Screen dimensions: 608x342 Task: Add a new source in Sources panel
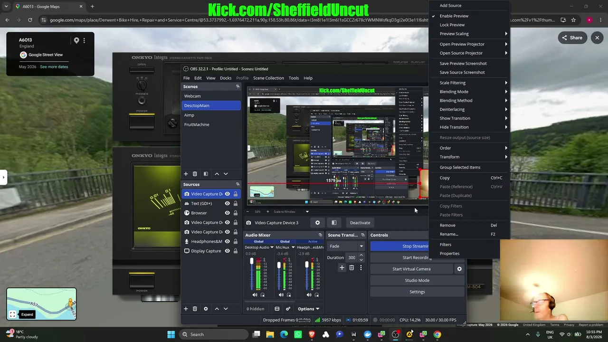[186, 309]
